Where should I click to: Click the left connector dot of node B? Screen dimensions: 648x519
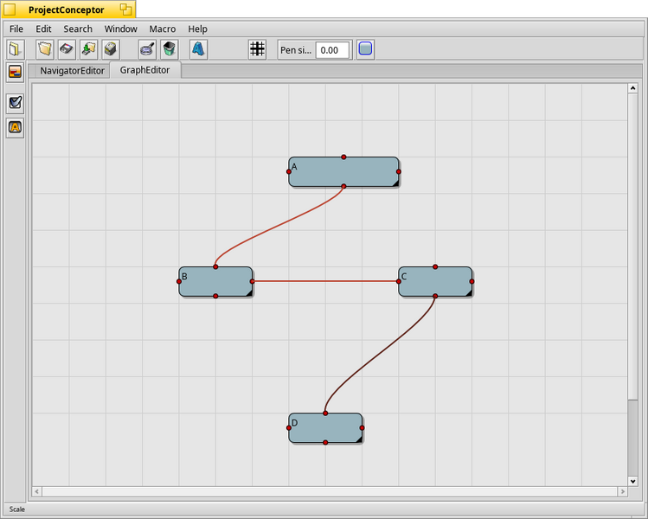click(x=178, y=281)
